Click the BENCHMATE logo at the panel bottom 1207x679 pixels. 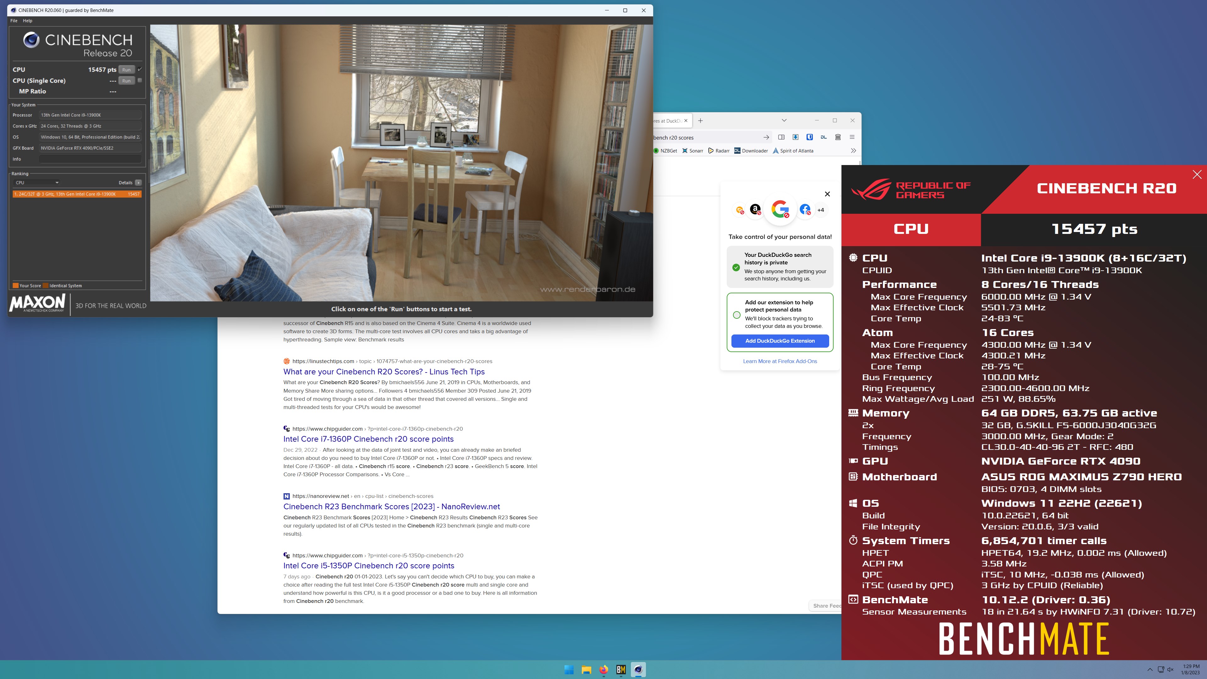tap(1024, 638)
